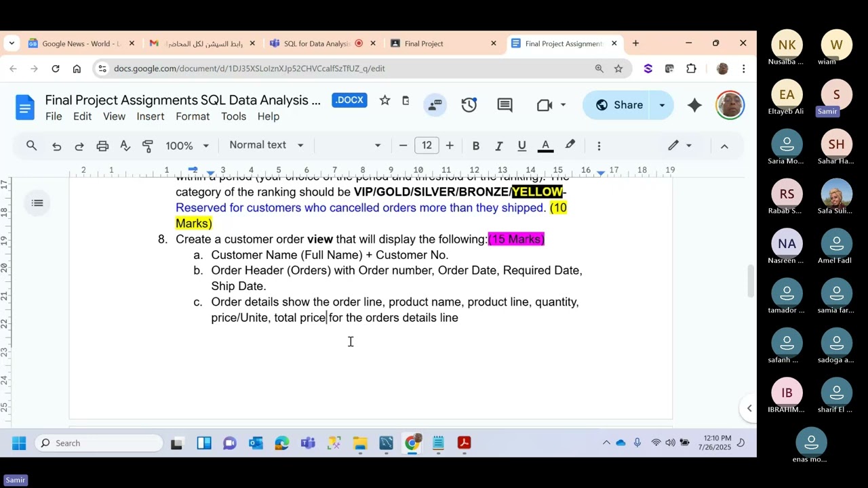Open the View menu
Screen dimensions: 868x488
[x=114, y=117]
